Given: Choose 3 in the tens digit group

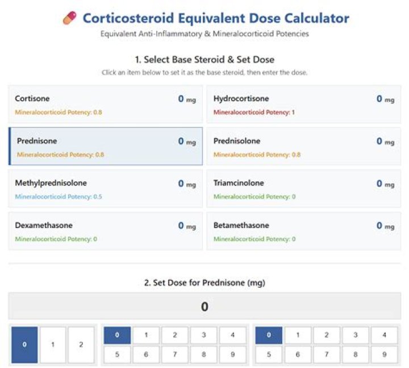Looking at the screenshot, I should 204,335.
